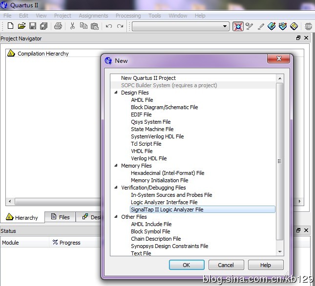
Task: Select Verilog HDL File
Action: [148, 158]
